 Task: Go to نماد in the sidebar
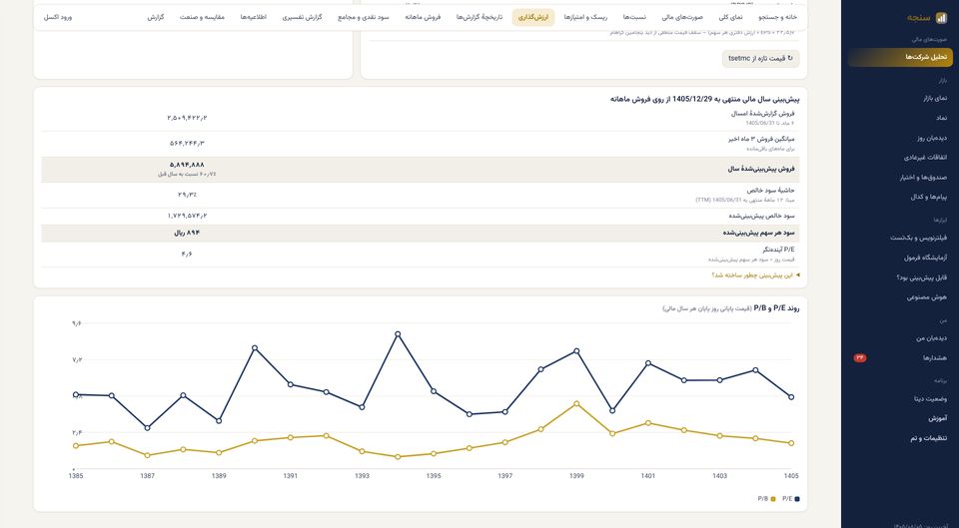(900, 118)
